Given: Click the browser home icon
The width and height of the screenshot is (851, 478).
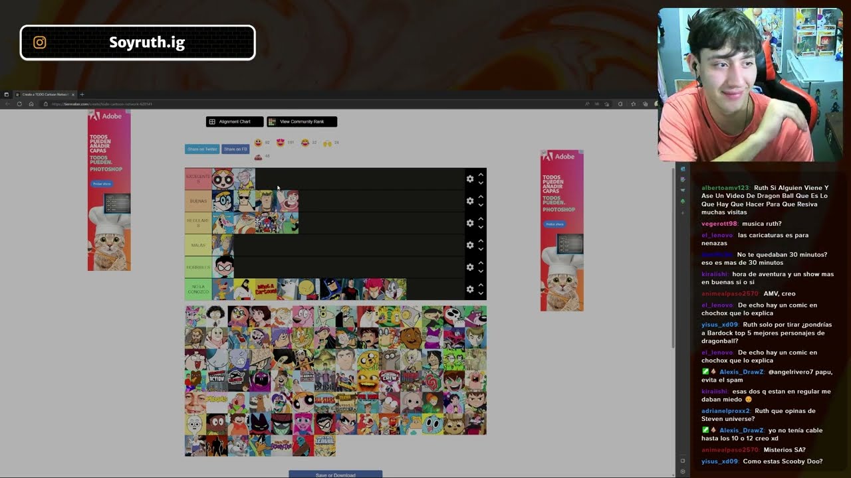Looking at the screenshot, I should click(31, 104).
